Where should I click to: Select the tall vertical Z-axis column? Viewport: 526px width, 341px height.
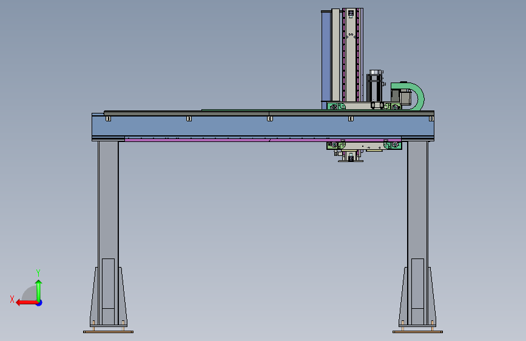point(351,55)
